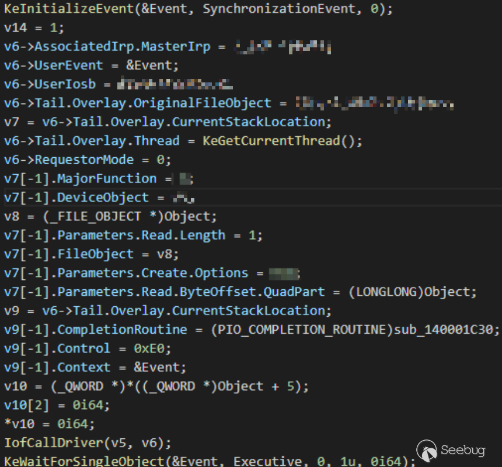The width and height of the screenshot is (502, 467).
Task: Select AssociatedIrp.MasterIrp field
Action: pos(123,47)
